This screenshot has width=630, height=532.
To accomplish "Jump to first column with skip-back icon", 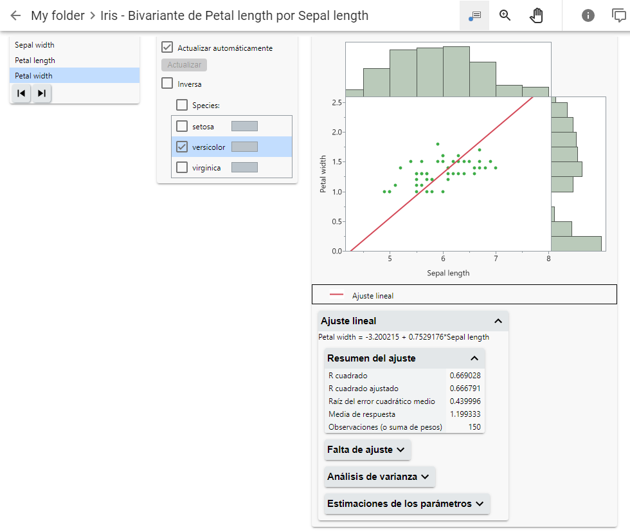I will pos(21,93).
